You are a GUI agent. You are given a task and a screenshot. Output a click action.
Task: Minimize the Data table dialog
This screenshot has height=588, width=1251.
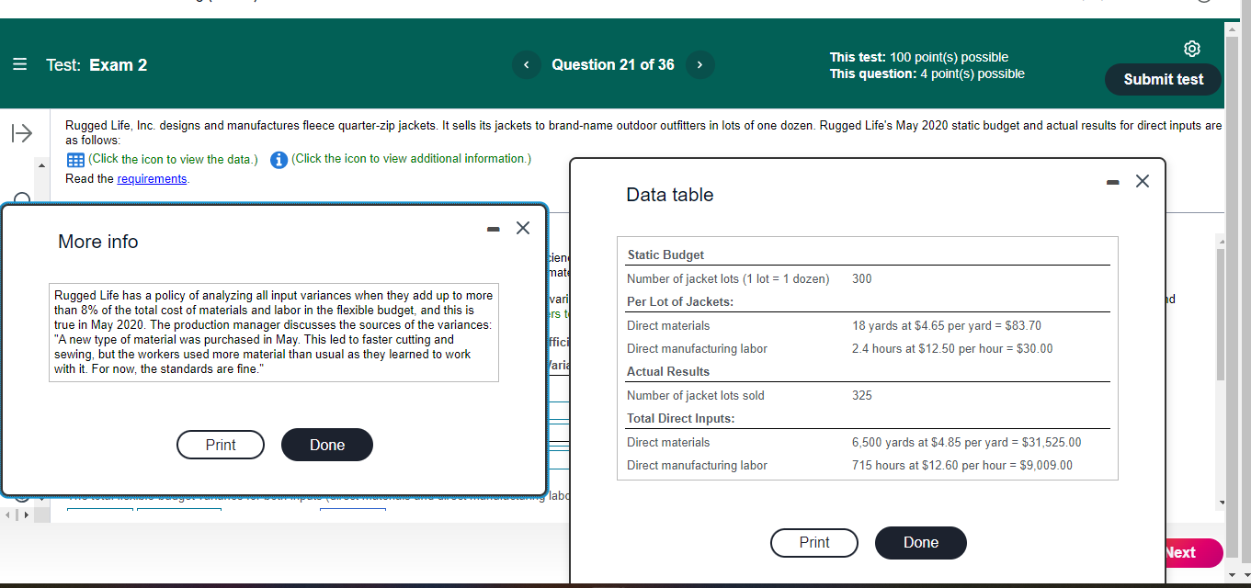(1113, 181)
